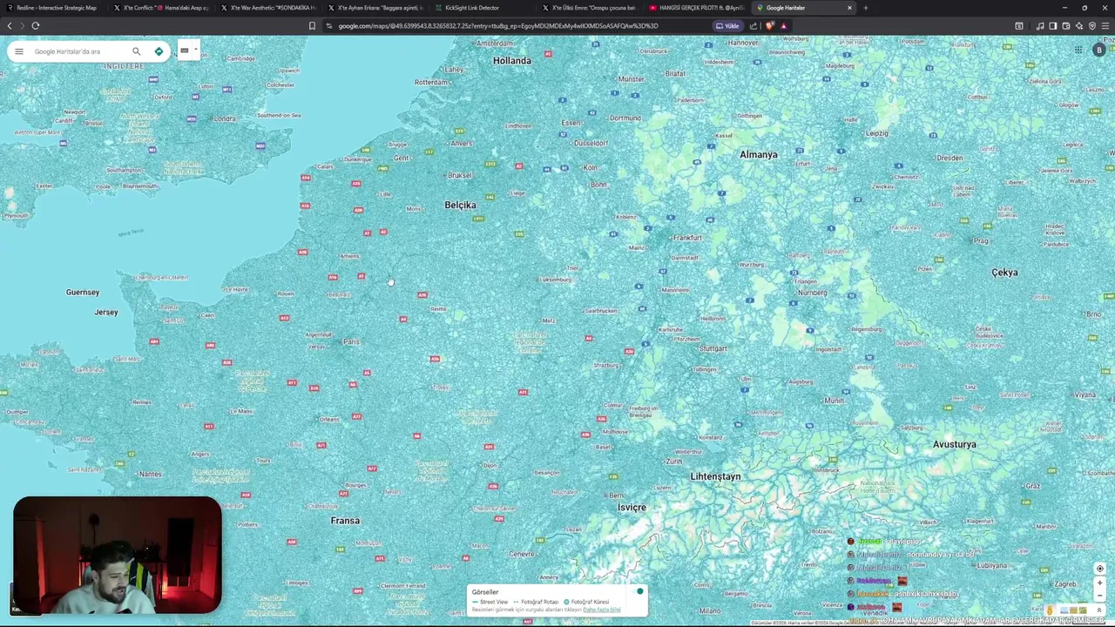Open the Daha fazla bilgi link

point(602,610)
